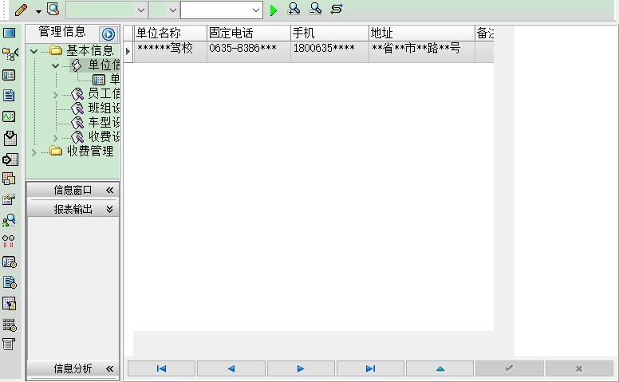Screen dimensions: 619x382
Task: Click the 单位名称 column header
Action: click(170, 33)
